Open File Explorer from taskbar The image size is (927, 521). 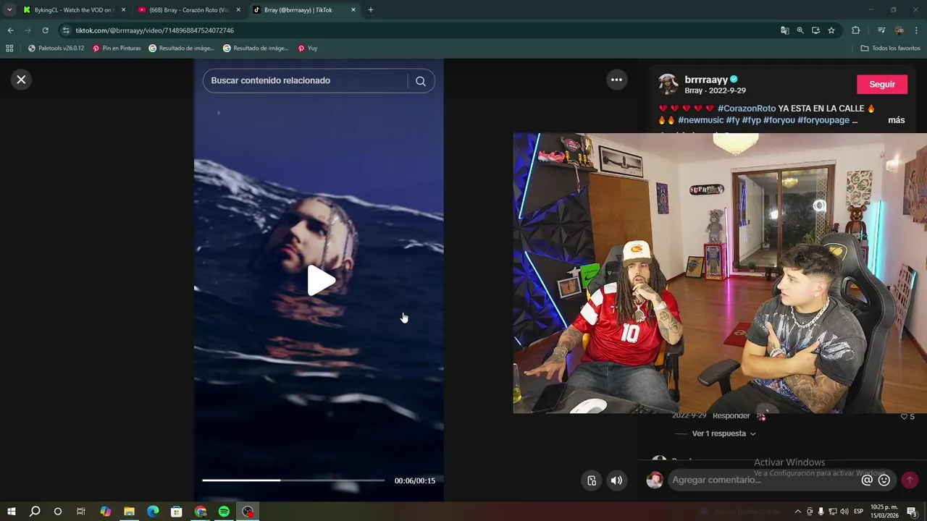[x=129, y=512]
